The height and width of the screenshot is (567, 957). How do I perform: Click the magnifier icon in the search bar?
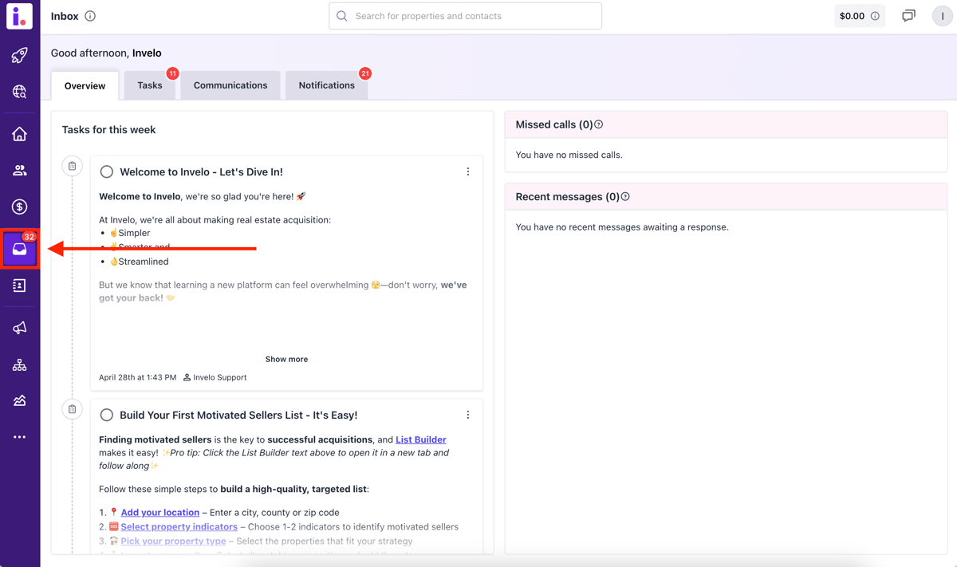(342, 16)
